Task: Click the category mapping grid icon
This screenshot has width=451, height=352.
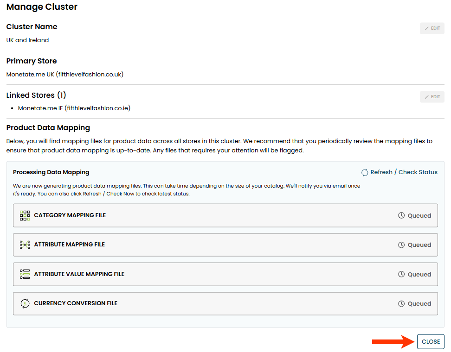Action: (25, 215)
